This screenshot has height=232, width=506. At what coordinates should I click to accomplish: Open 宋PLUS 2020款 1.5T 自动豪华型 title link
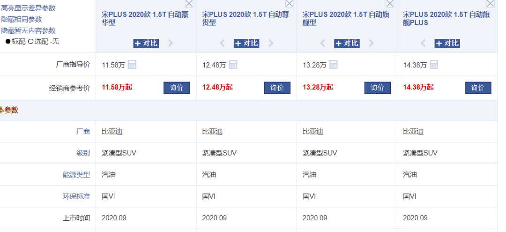pos(145,18)
